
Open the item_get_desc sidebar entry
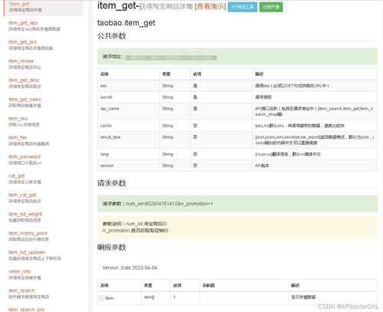point(24,80)
